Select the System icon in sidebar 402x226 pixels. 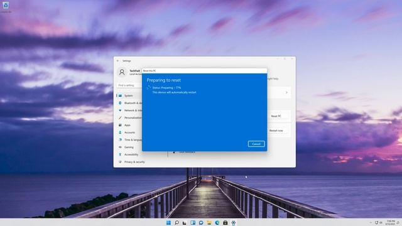click(120, 95)
